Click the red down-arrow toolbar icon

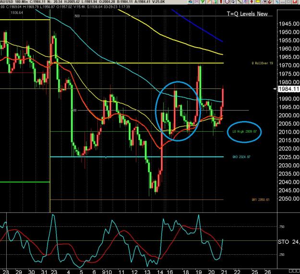[252, 2]
